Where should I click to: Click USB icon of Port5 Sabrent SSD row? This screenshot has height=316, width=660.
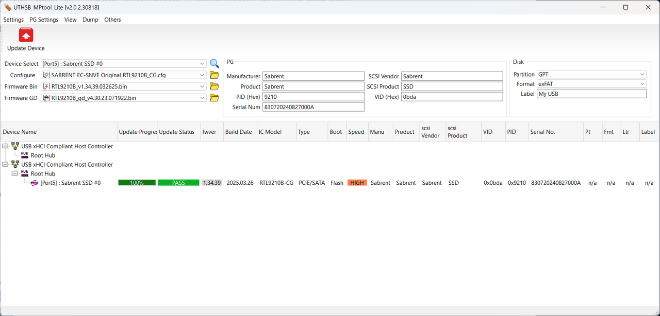click(x=34, y=183)
